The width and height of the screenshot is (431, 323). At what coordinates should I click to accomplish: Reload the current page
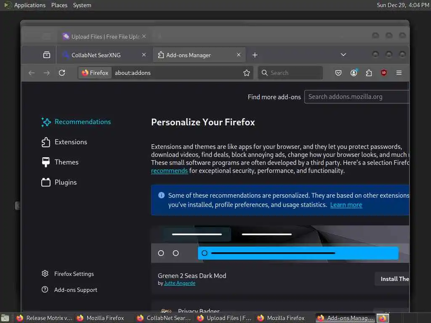(62, 73)
